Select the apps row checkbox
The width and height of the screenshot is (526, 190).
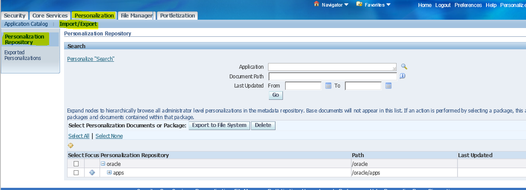pos(76,172)
